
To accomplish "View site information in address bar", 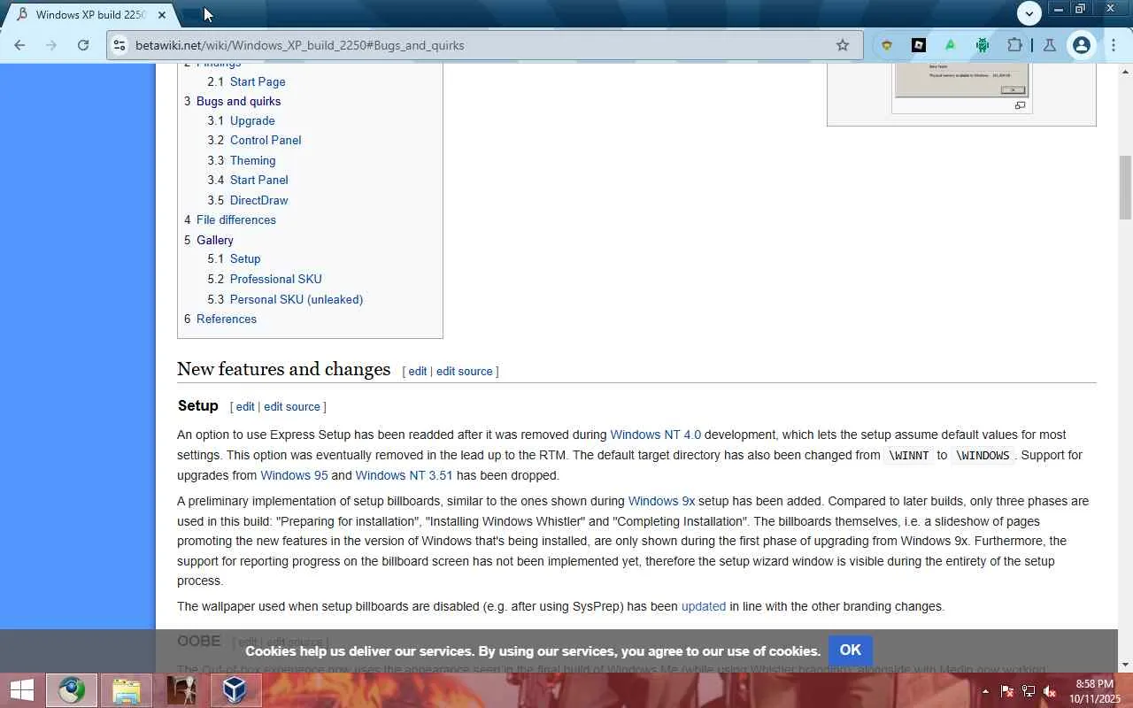I will click(119, 45).
